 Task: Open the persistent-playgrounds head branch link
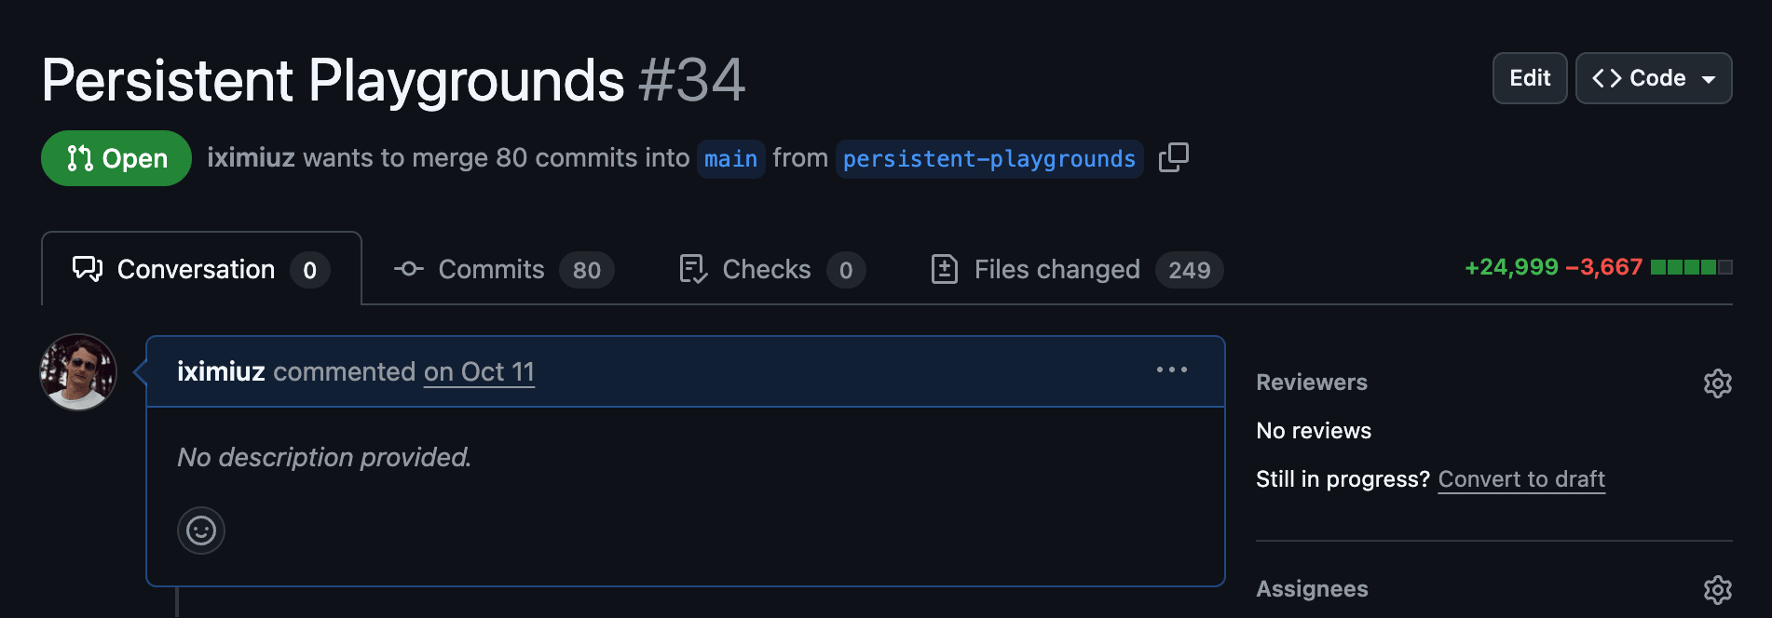pos(988,159)
